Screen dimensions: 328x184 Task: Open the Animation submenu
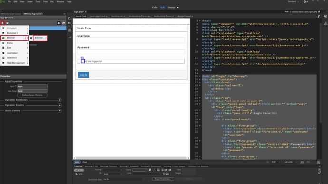pos(15,28)
